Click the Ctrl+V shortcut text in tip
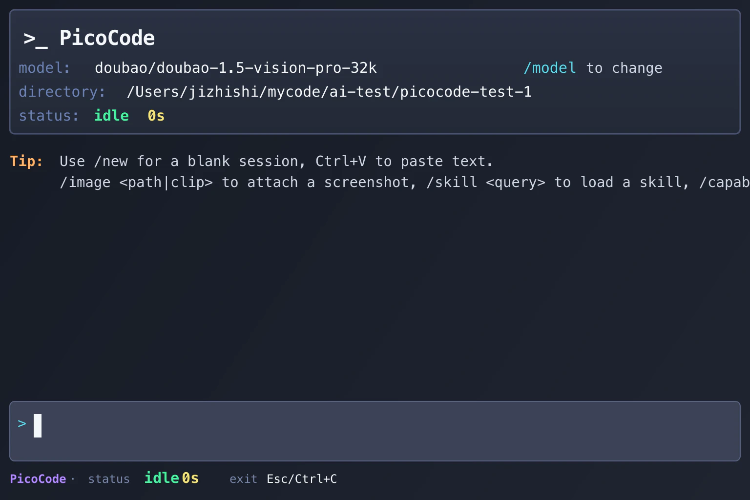 click(x=341, y=161)
